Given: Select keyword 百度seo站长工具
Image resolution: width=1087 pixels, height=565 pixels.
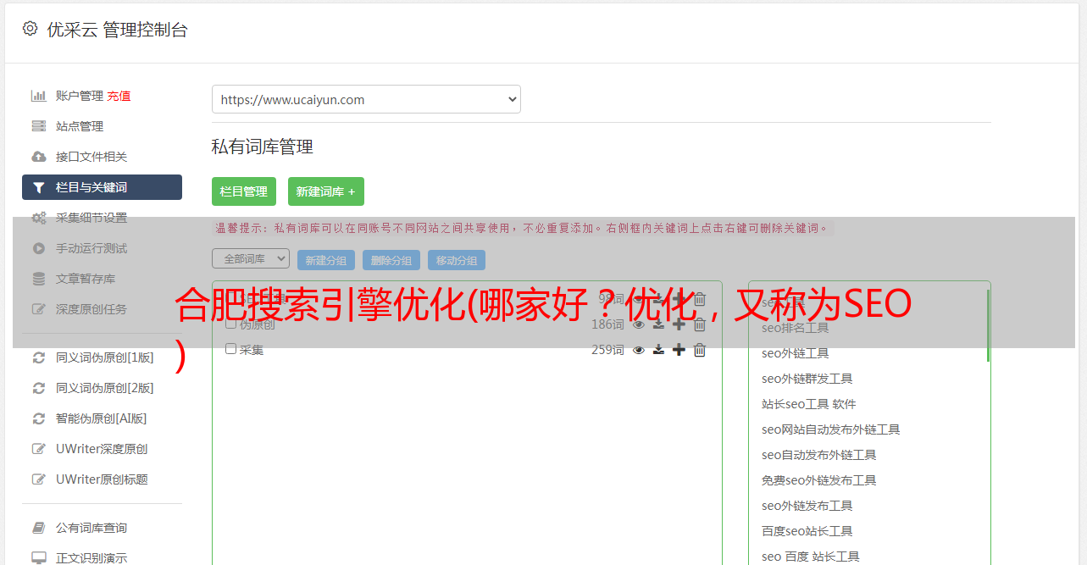Looking at the screenshot, I should click(807, 531).
